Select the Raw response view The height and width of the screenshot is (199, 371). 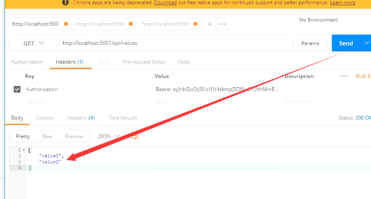[48, 136]
